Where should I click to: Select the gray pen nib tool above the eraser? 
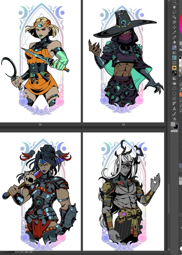pos(174,37)
